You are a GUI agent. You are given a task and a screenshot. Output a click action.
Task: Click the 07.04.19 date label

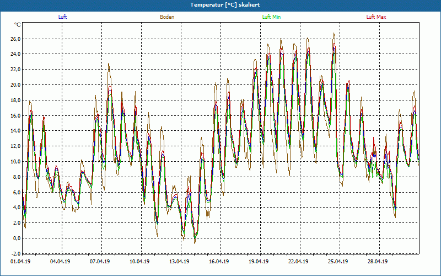point(100,262)
